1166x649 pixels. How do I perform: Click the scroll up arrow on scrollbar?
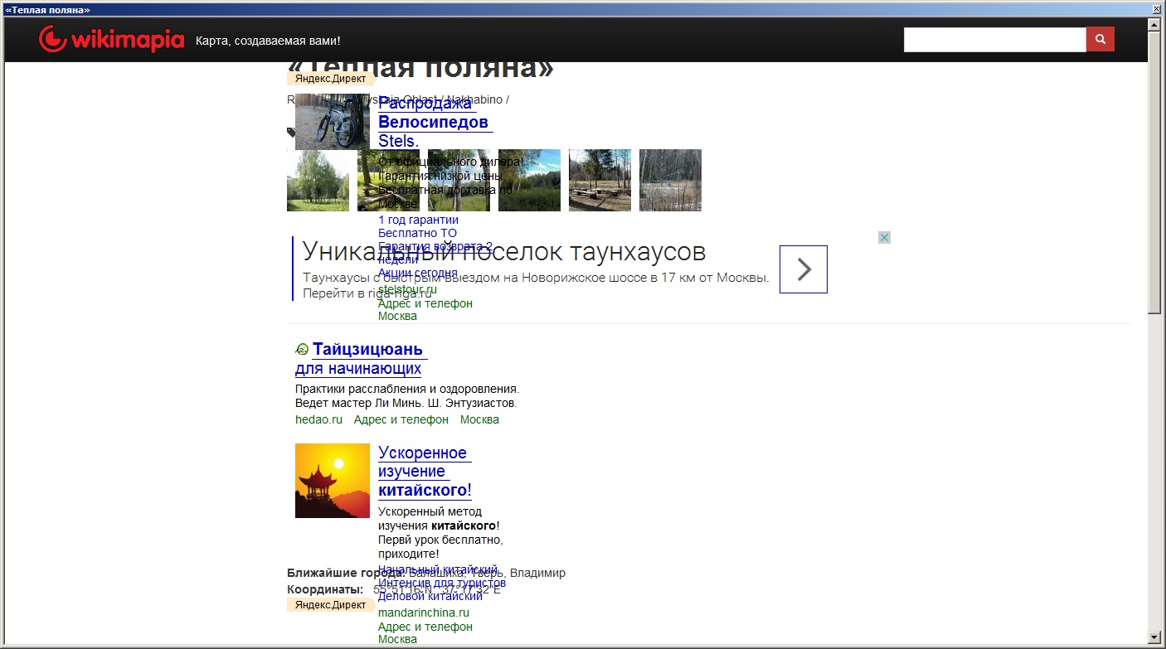1154,24
